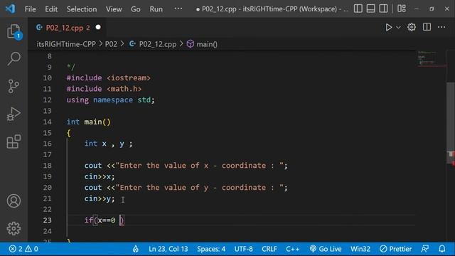Screen dimensions: 455x256
Task: Click on 'if(x==0' statement
Action: [x=100, y=220]
